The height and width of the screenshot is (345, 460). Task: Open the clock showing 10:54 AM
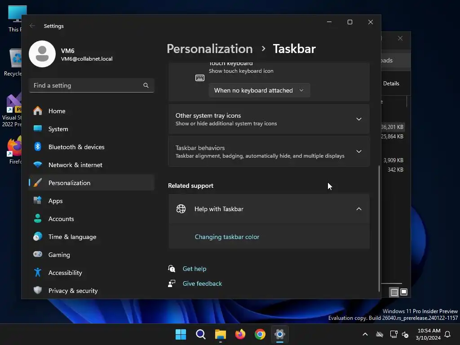(428, 334)
